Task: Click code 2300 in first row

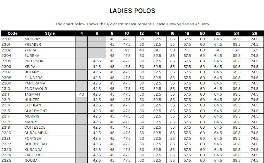Action: pyautogui.click(x=6, y=39)
